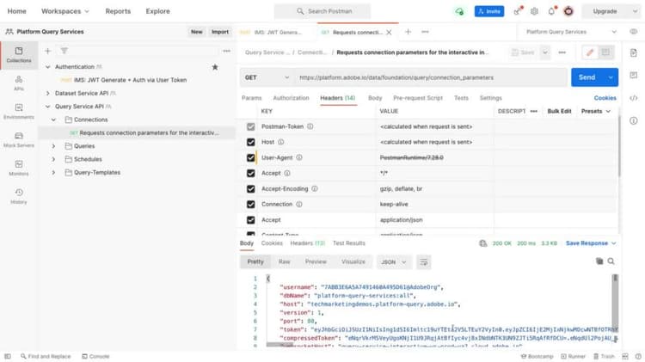Switch to the Authorization tab
645x362 pixels.
coord(291,98)
